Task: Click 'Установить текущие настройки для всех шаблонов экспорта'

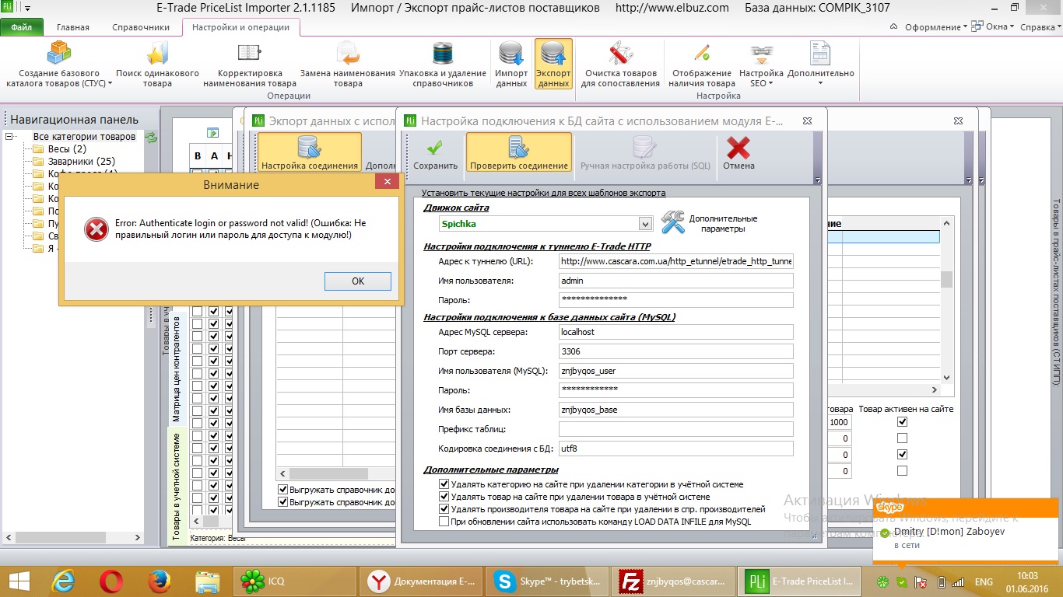Action: (x=543, y=193)
